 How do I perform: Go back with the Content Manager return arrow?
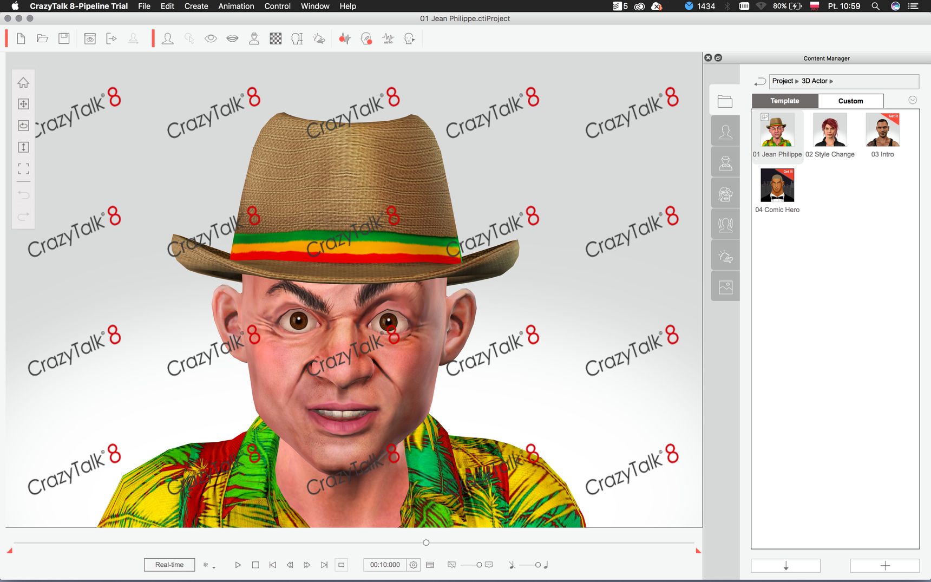click(x=760, y=81)
